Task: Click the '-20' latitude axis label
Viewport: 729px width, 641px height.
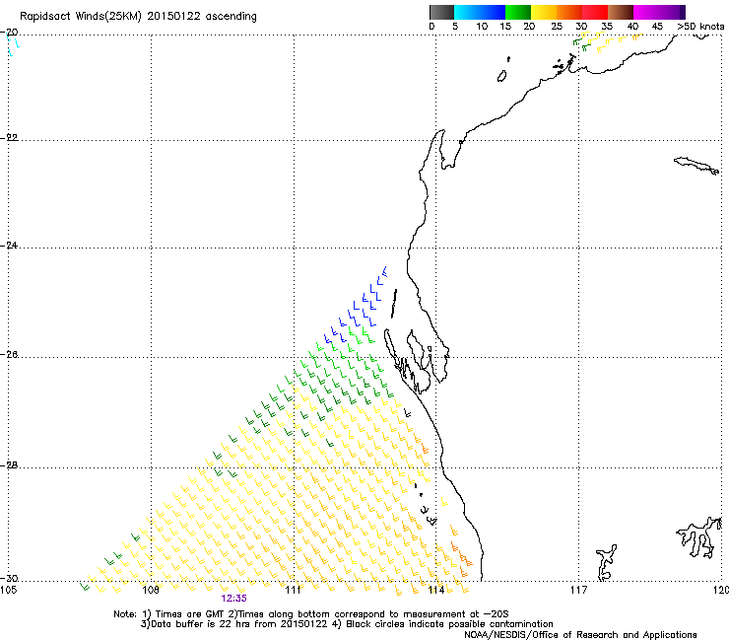Action: click(10, 33)
